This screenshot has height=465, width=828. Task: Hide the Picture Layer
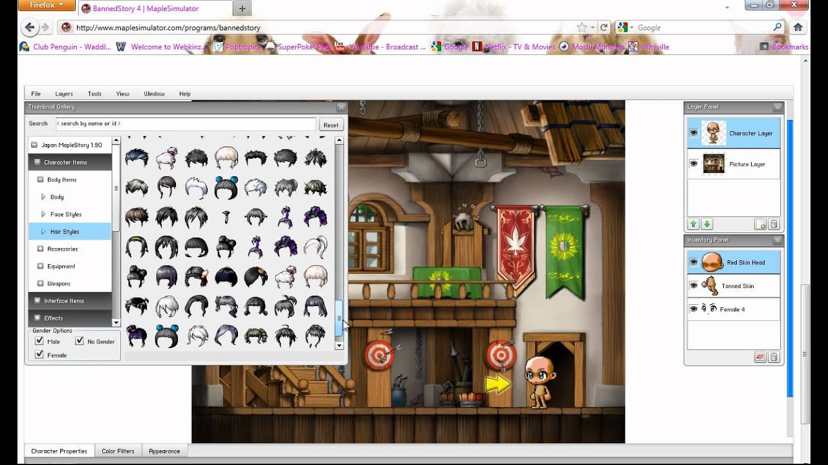tap(693, 164)
